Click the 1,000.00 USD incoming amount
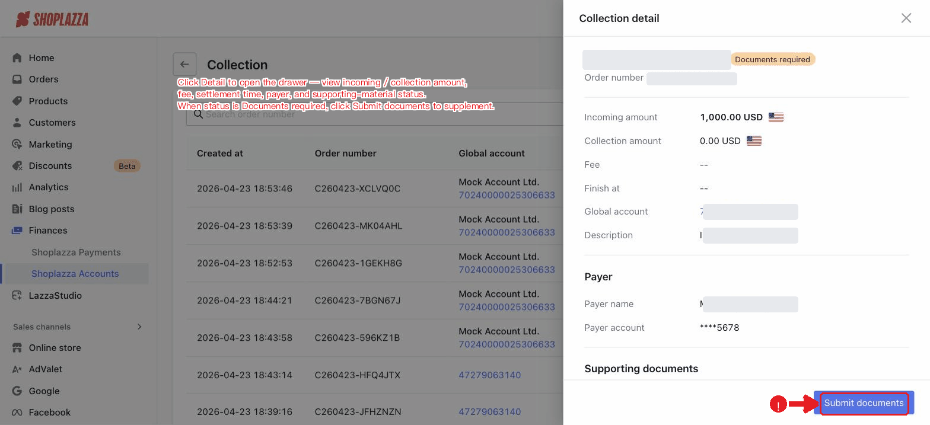Viewport: 930px width, 425px height. (732, 117)
